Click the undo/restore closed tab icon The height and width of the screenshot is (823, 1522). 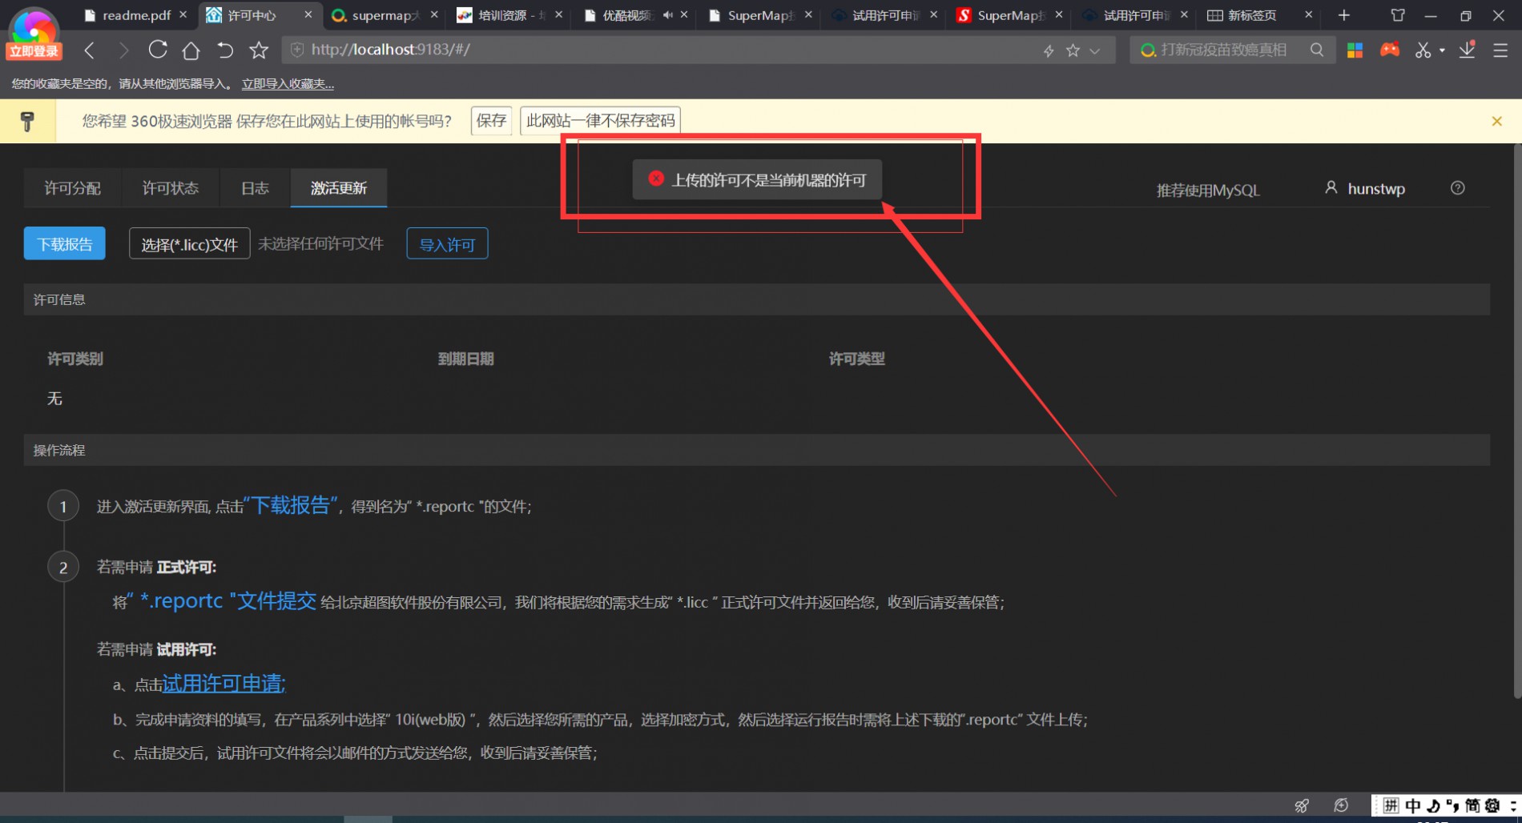225,50
